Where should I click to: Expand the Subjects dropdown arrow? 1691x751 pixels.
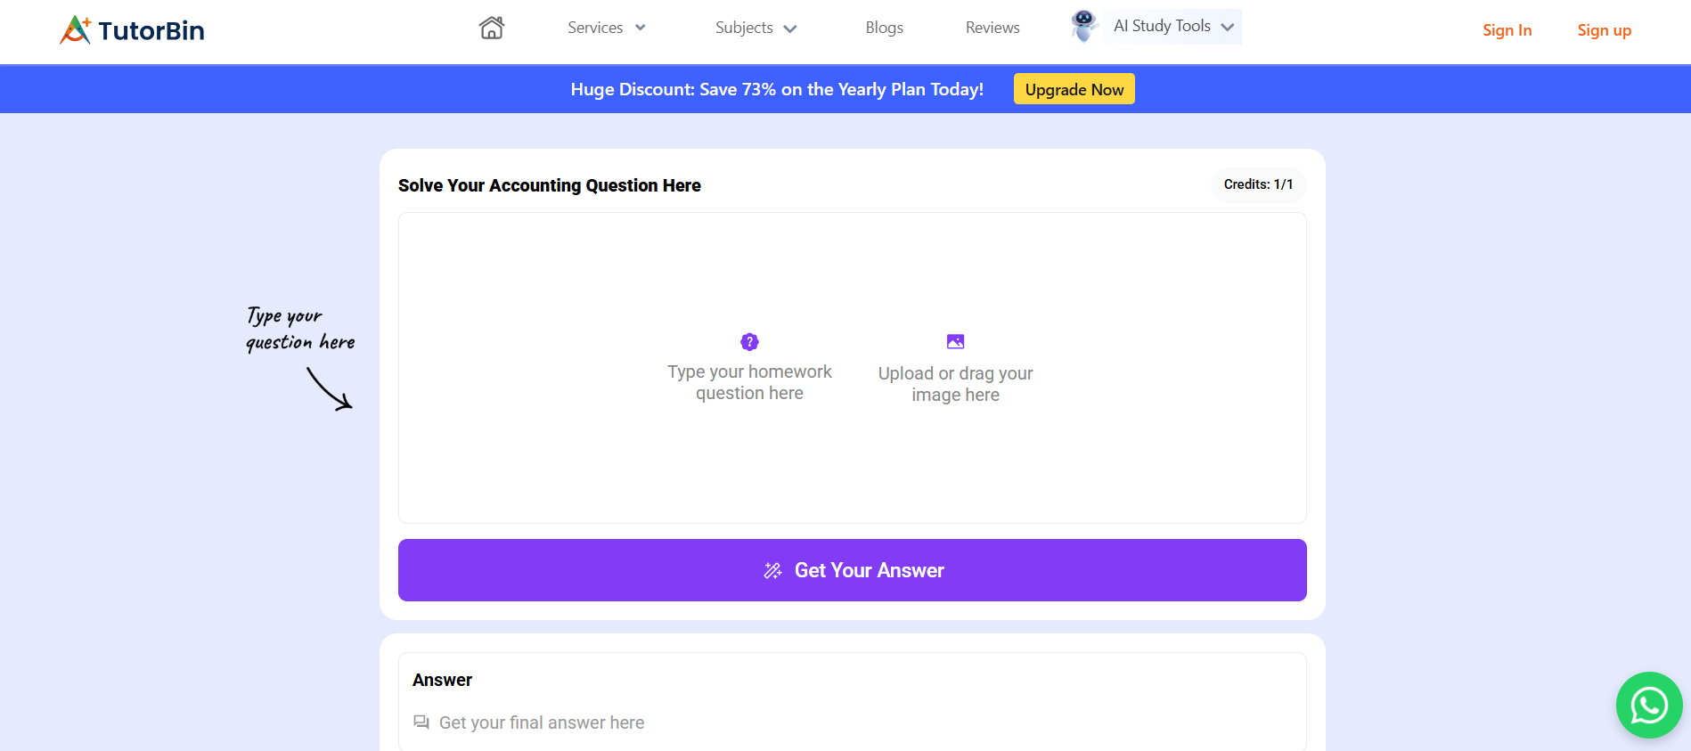(789, 29)
